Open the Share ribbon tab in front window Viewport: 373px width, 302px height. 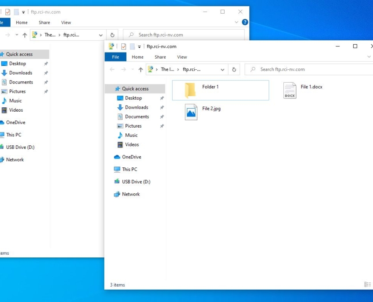tap(160, 57)
